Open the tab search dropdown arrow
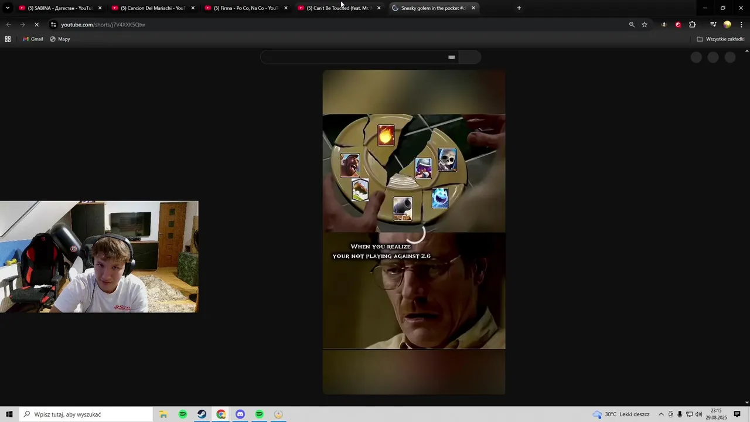This screenshot has width=750, height=422. (8, 8)
